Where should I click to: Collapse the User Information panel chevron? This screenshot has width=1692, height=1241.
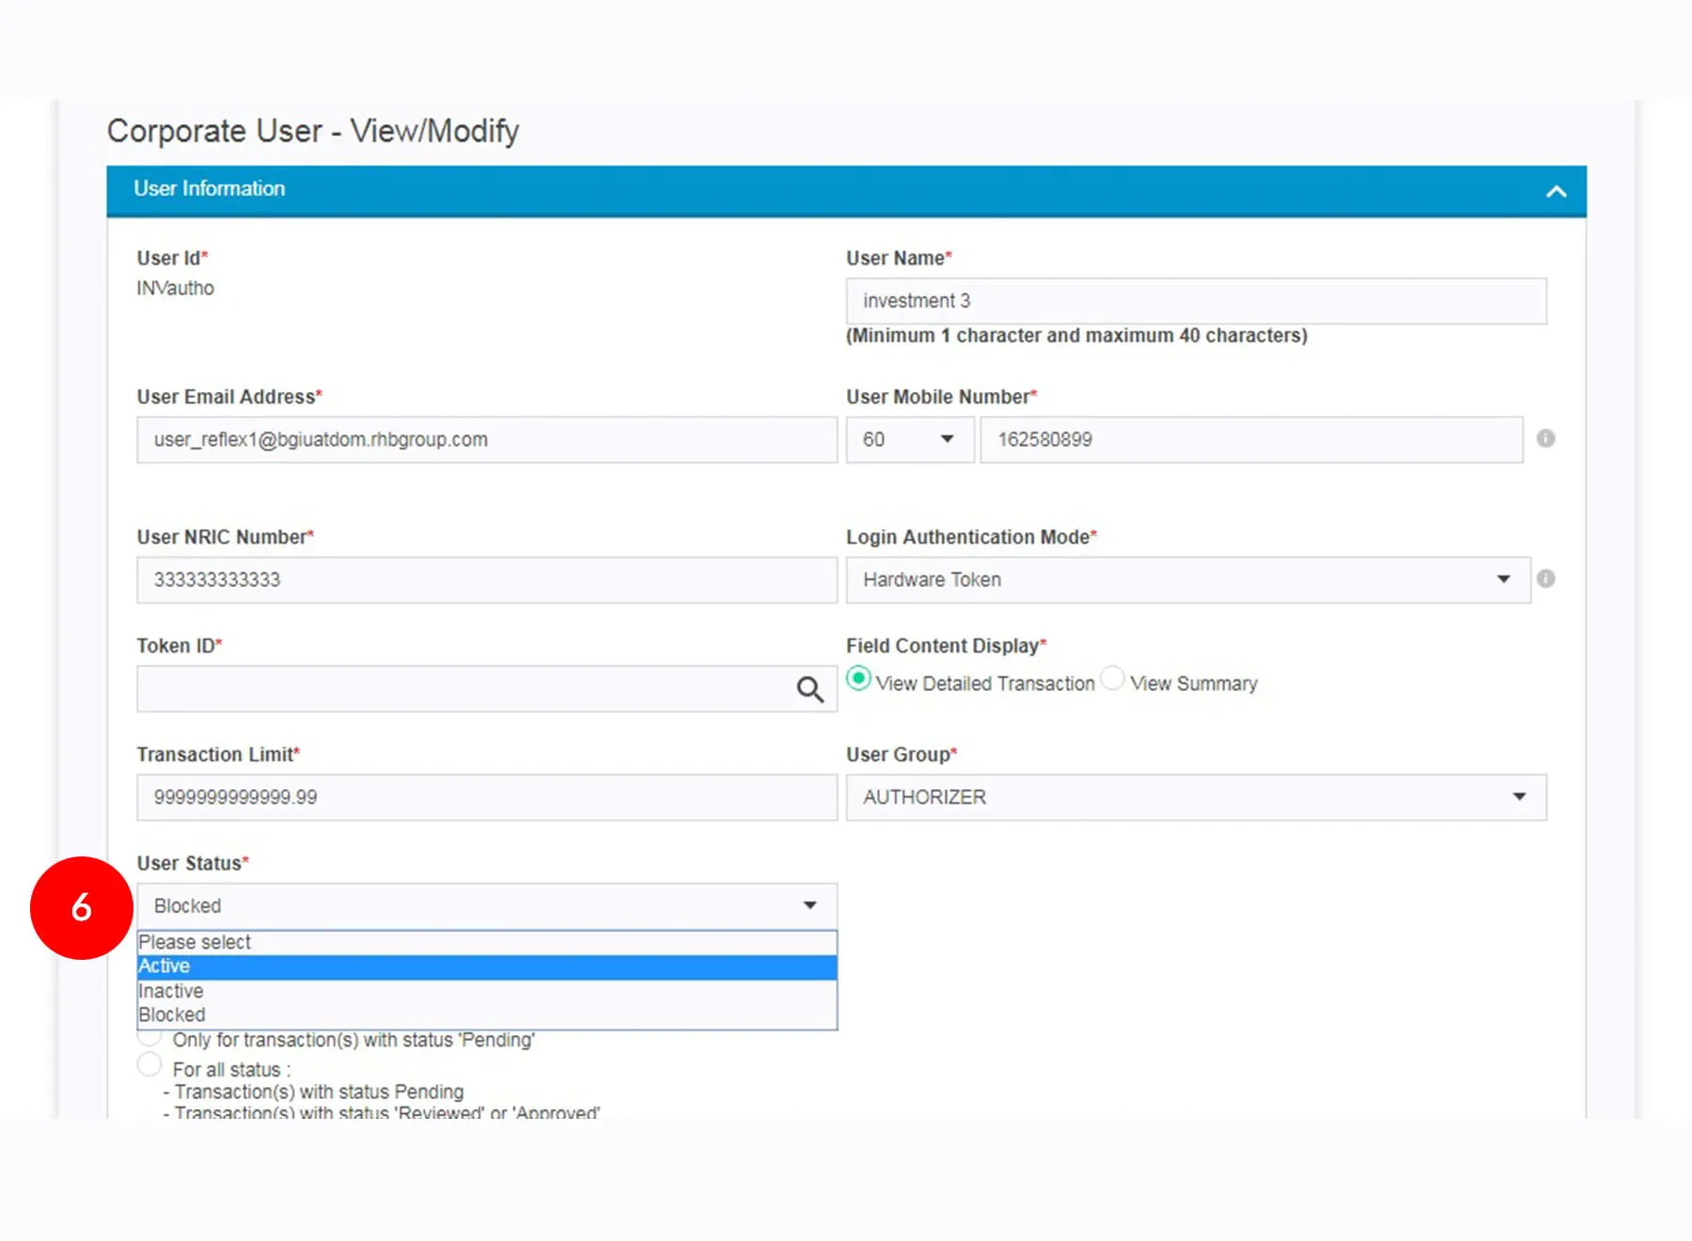1556,192
